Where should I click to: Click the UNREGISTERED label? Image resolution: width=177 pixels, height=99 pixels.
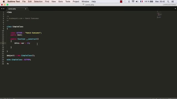coord(169,5)
